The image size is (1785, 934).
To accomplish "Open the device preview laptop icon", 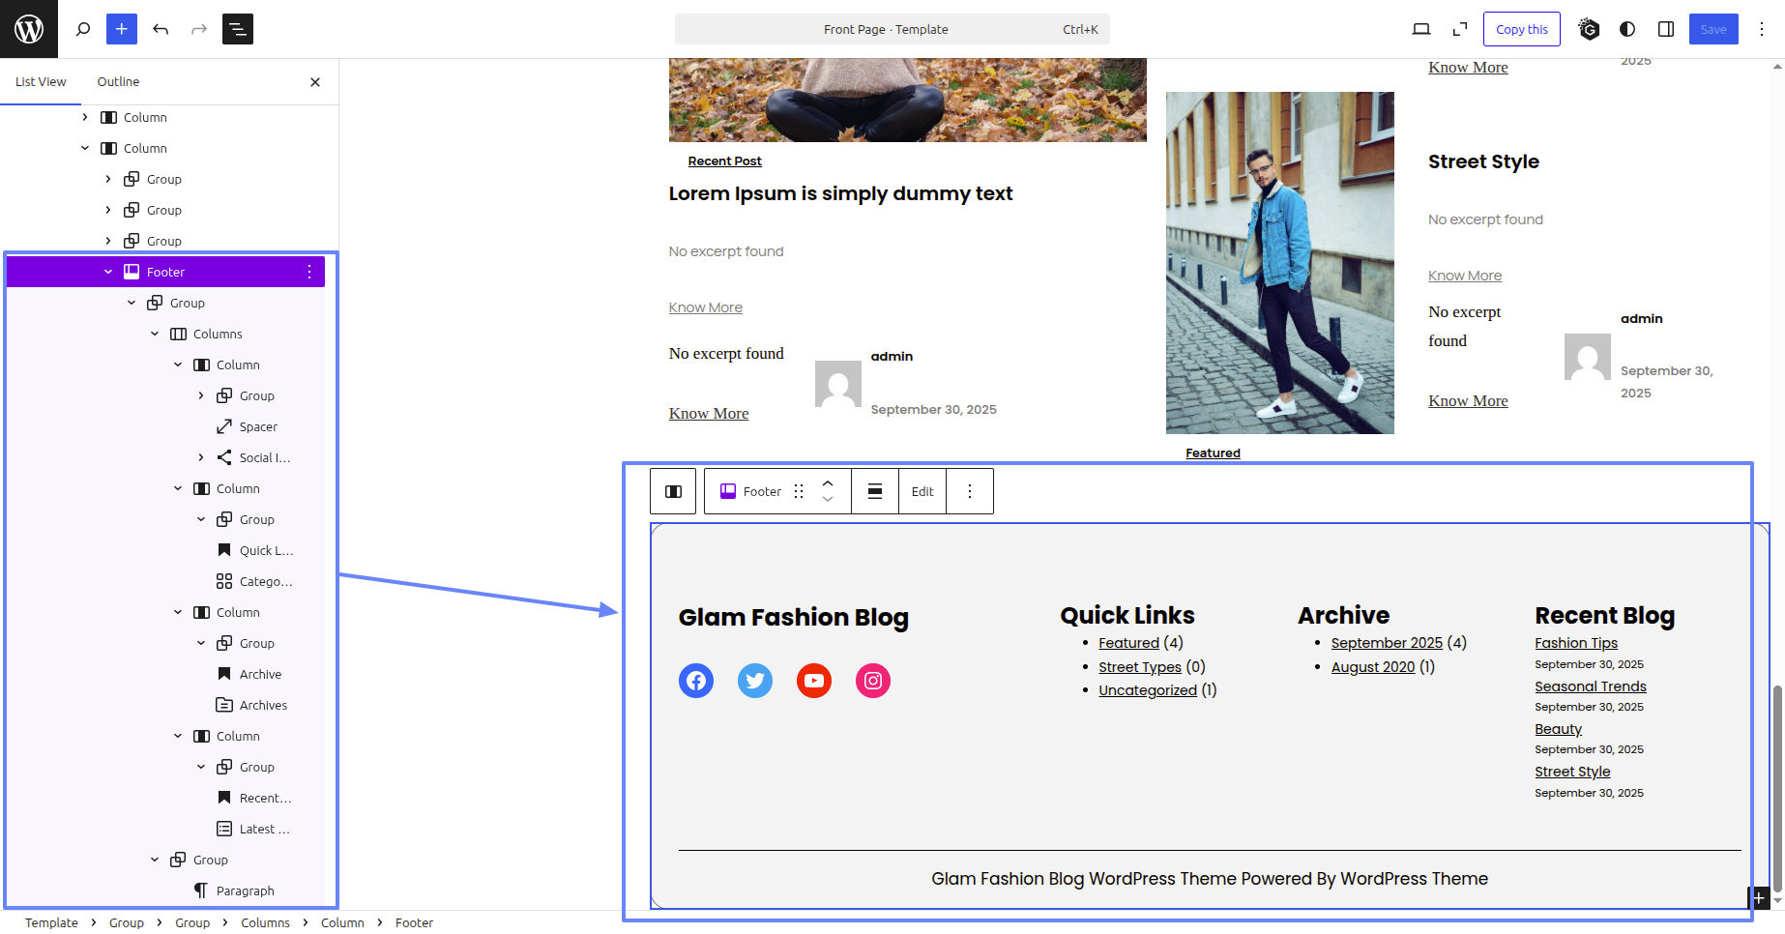I will 1421,29.
